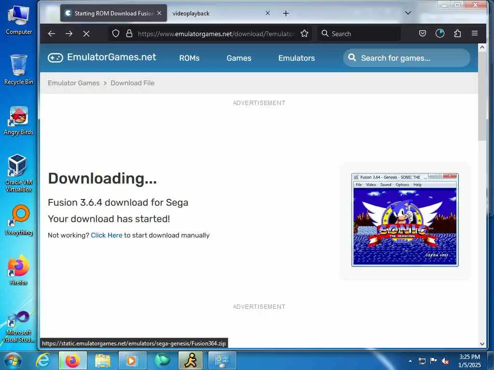Close the Starting ROM Download Fusion tab
Viewport: 494px width, 370px height.
pos(159,13)
